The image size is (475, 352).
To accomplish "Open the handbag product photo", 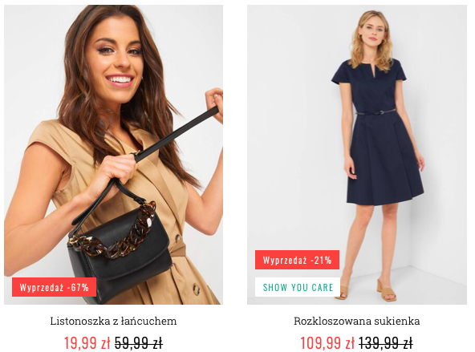I will (x=114, y=155).
